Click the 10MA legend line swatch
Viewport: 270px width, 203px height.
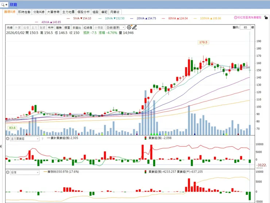point(100,18)
